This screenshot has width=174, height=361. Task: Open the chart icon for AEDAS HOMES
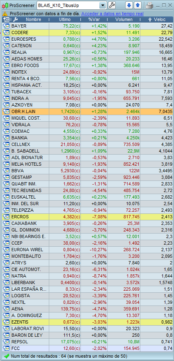click(x=5, y=59)
